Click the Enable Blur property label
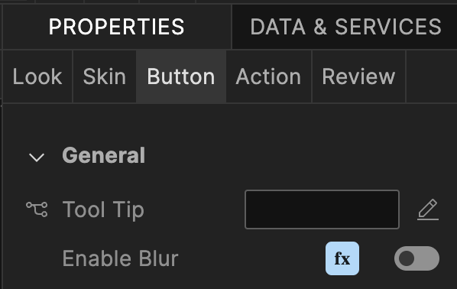The image size is (457, 289). (x=121, y=258)
